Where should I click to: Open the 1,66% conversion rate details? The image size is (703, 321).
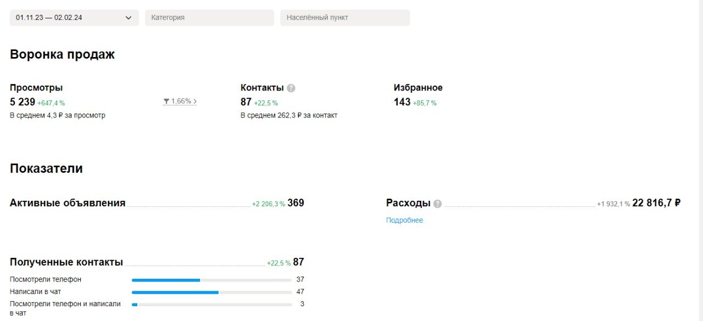point(181,102)
